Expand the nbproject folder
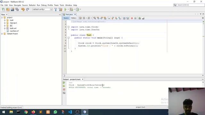 tap(5, 23)
